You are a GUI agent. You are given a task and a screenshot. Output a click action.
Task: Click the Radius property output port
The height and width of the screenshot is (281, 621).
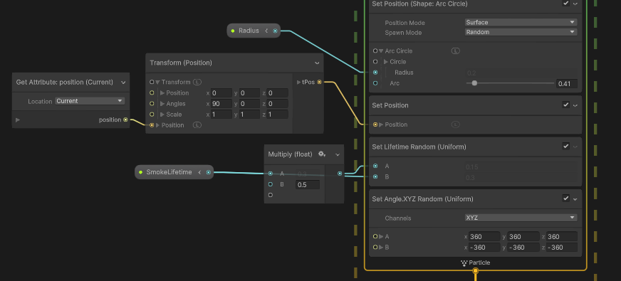click(x=276, y=31)
